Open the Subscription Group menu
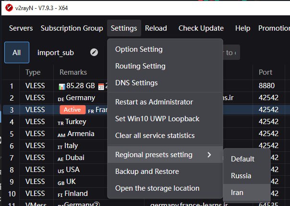This screenshot has width=290, height=206. [x=72, y=28]
